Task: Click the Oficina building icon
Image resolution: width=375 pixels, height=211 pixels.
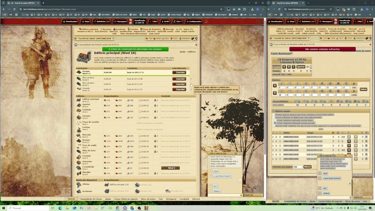Action: point(79,184)
